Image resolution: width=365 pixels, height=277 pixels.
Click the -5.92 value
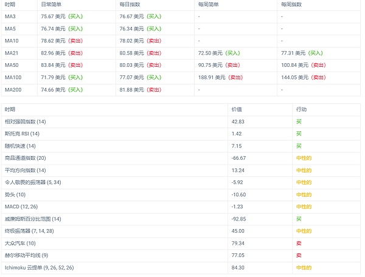tap(237, 182)
